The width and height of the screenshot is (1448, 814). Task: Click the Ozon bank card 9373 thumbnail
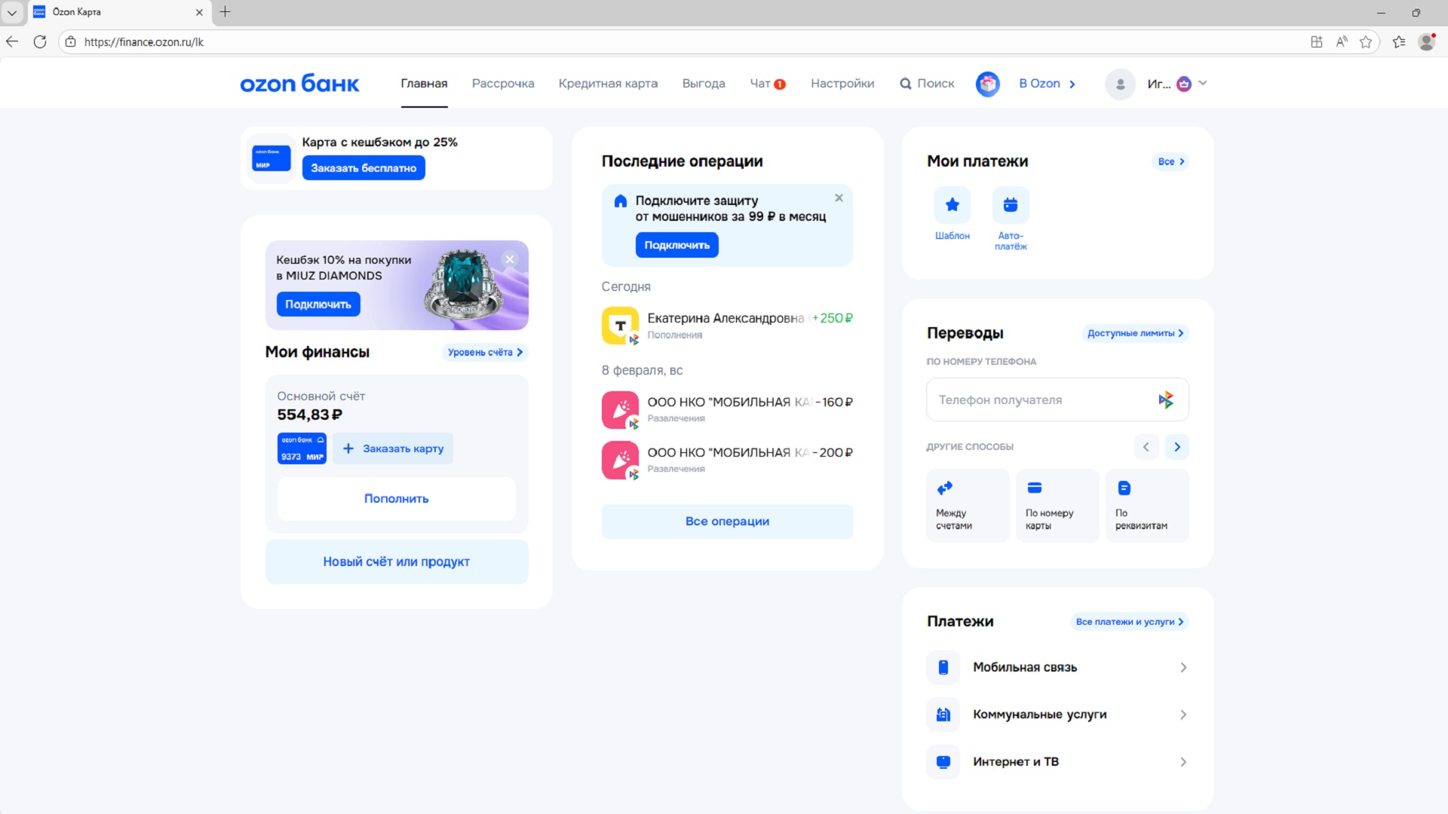[302, 448]
